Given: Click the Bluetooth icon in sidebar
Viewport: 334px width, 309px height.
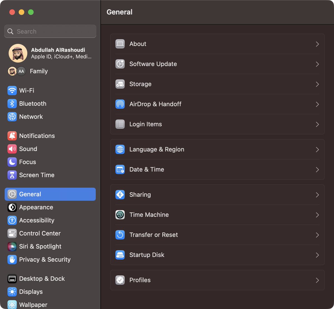Looking at the screenshot, I should point(12,103).
